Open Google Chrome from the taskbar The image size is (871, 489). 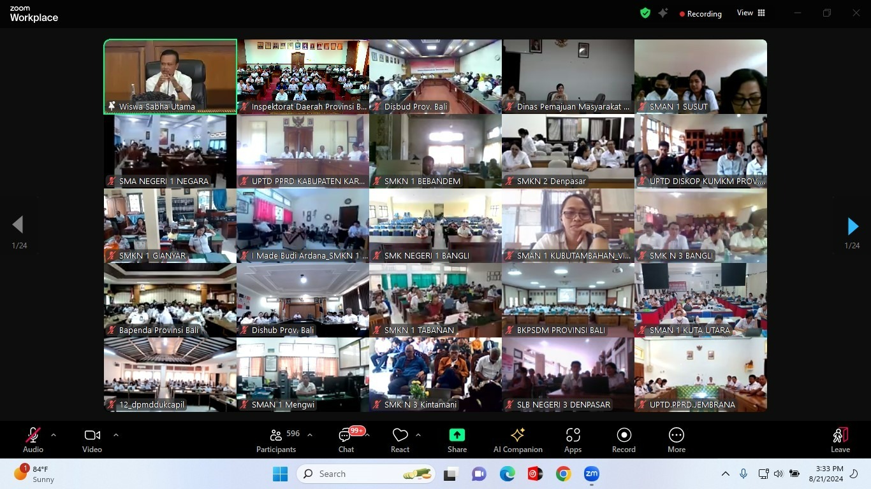(563, 474)
